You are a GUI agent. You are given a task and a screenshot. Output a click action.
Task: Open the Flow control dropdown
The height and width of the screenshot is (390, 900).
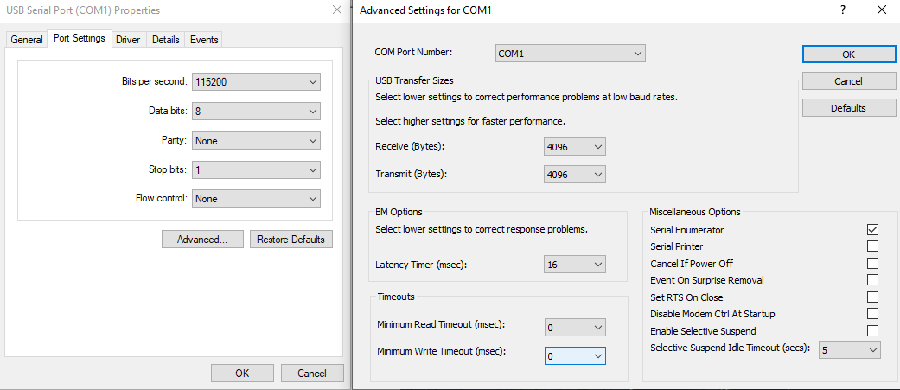256,199
